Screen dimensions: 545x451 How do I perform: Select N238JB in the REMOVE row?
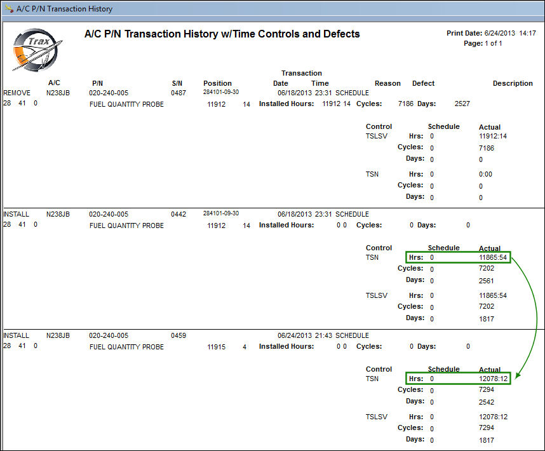[58, 93]
